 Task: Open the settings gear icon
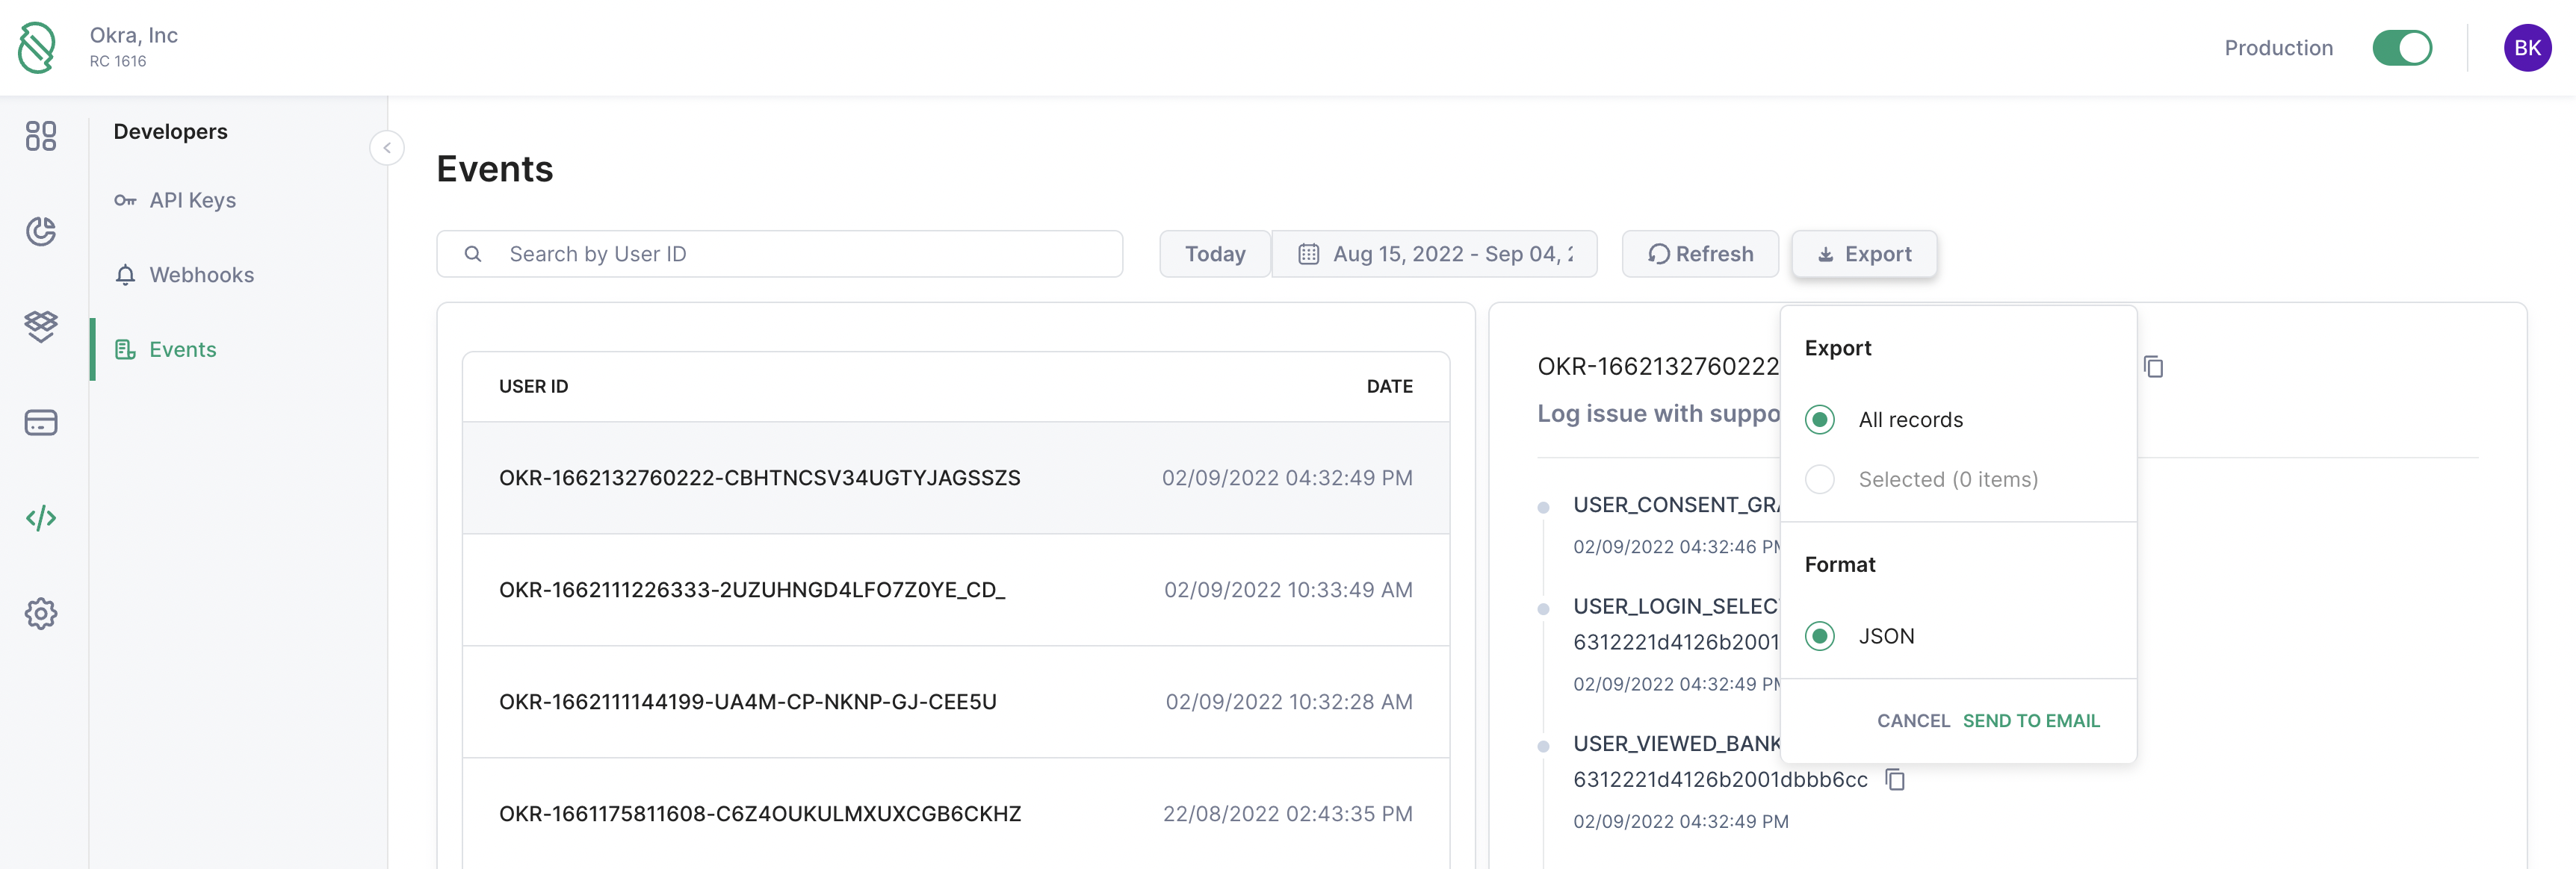tap(41, 613)
